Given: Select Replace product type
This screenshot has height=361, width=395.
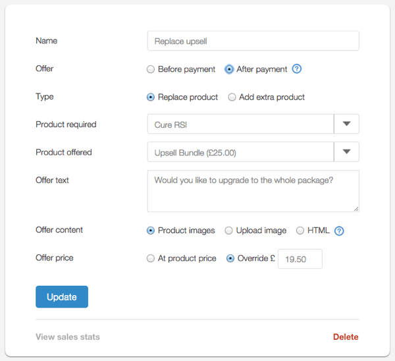Looking at the screenshot, I should pos(151,97).
